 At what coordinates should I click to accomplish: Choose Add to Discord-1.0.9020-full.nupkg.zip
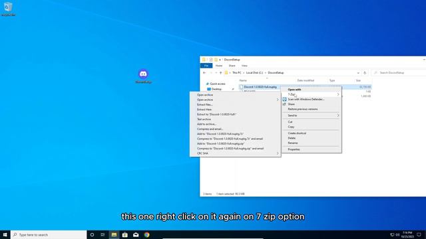pyautogui.click(x=235, y=143)
